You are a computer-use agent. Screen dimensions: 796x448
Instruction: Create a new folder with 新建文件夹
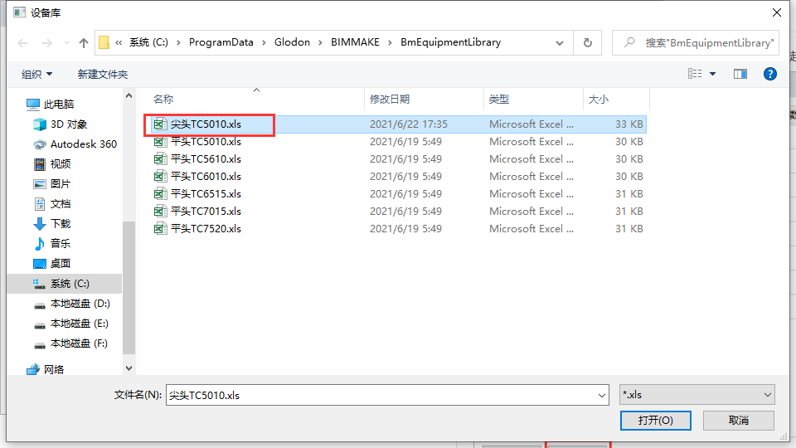click(x=103, y=74)
